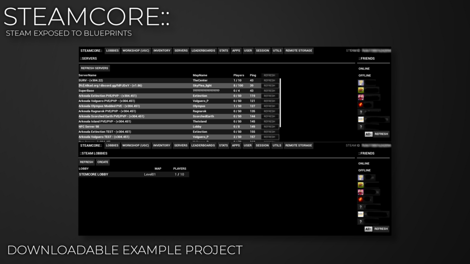The width and height of the screenshot is (470, 264).
Task: Refresh the SuperBase server row
Action: [269, 91]
